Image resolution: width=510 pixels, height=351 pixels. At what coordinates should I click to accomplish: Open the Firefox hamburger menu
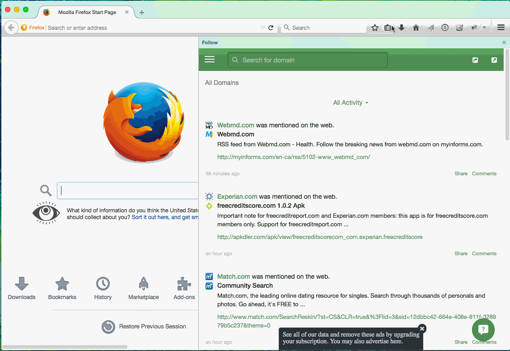(501, 28)
